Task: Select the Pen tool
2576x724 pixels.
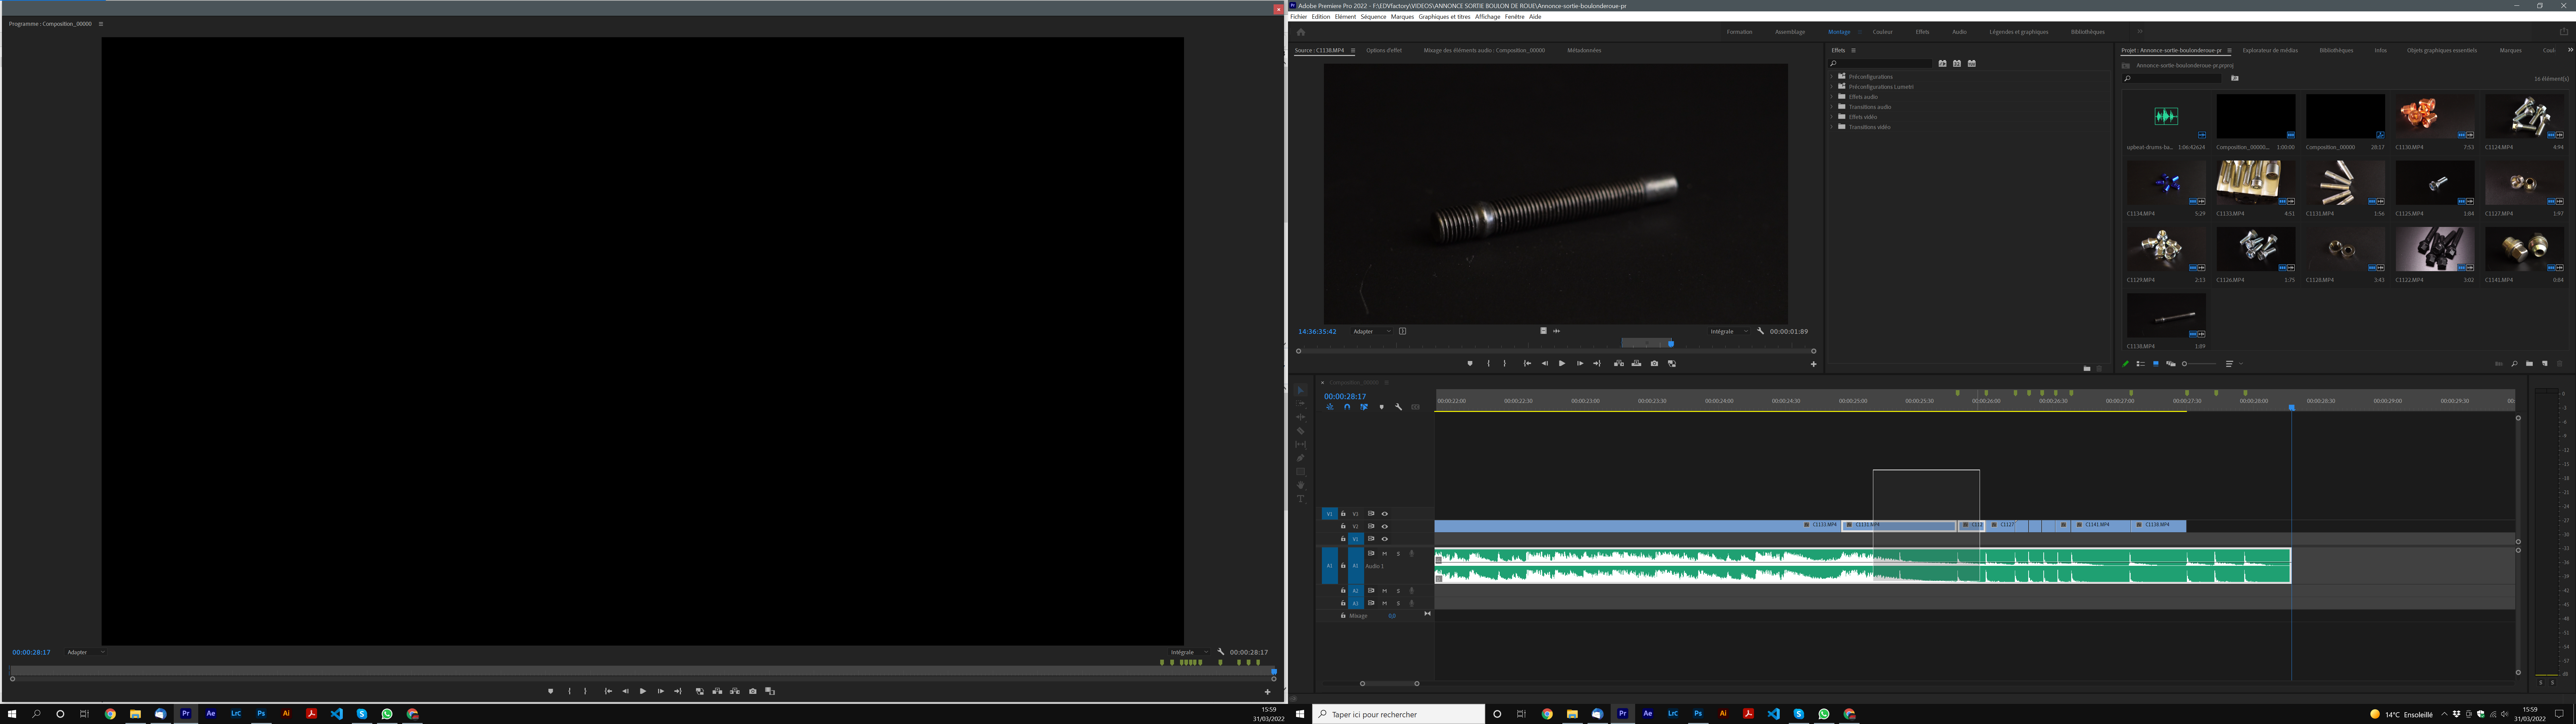Action: click(x=1300, y=458)
